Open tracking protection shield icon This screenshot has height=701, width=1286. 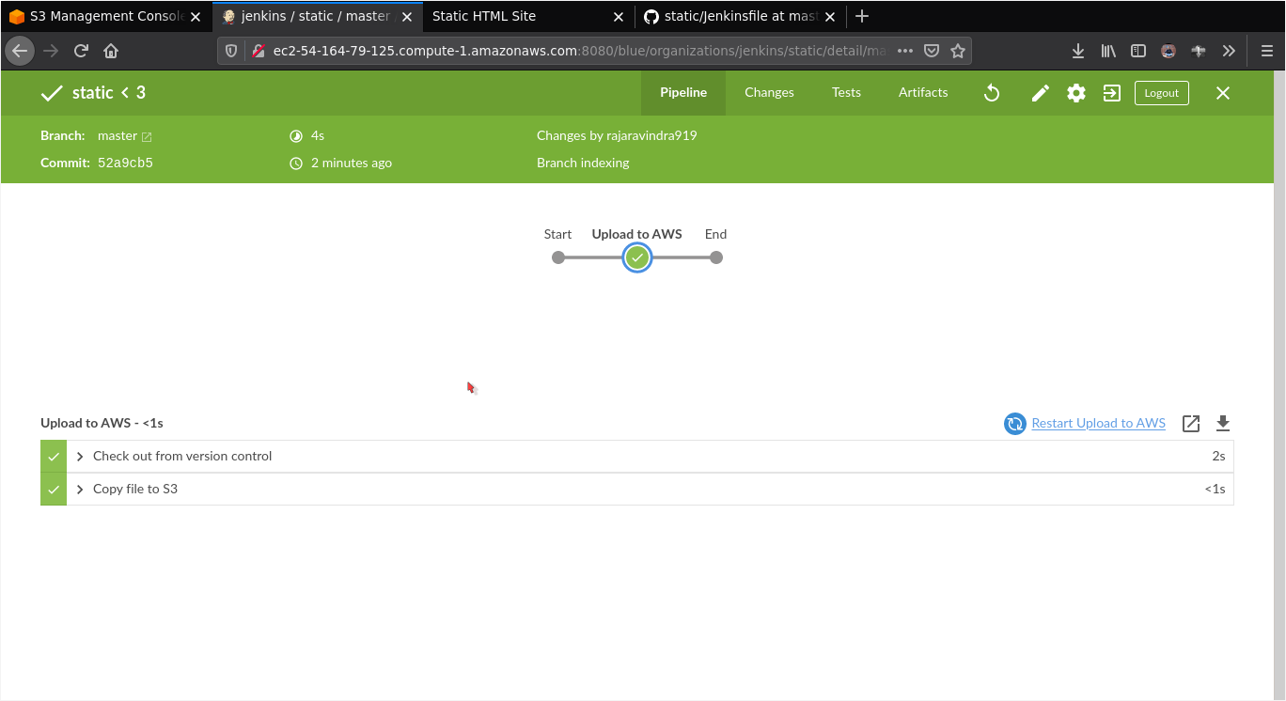pyautogui.click(x=231, y=51)
